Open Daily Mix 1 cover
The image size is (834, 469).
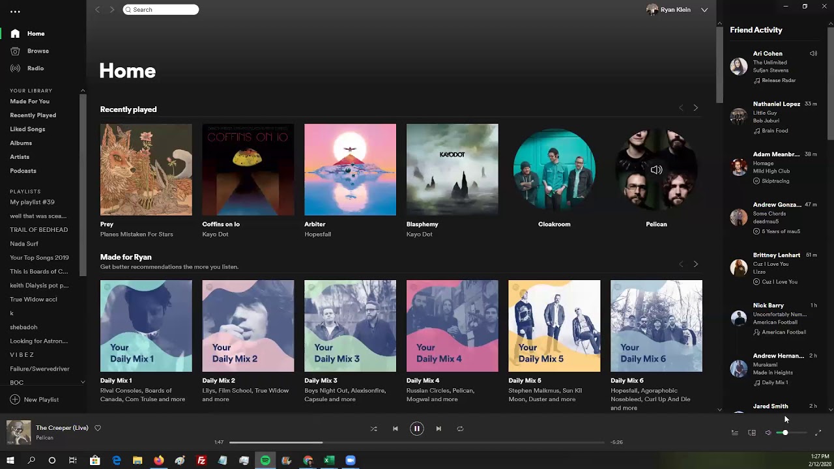point(146,326)
